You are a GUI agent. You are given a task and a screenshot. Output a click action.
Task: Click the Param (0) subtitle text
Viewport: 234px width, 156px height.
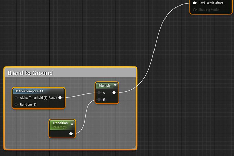point(60,127)
